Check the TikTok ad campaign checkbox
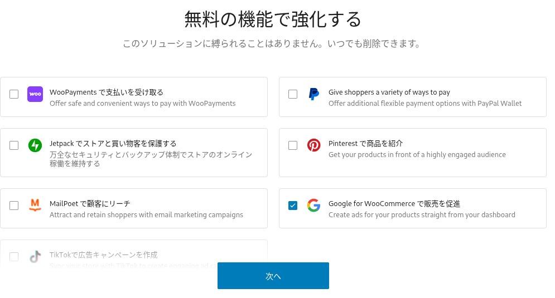This screenshot has width=555, height=298. 14,257
